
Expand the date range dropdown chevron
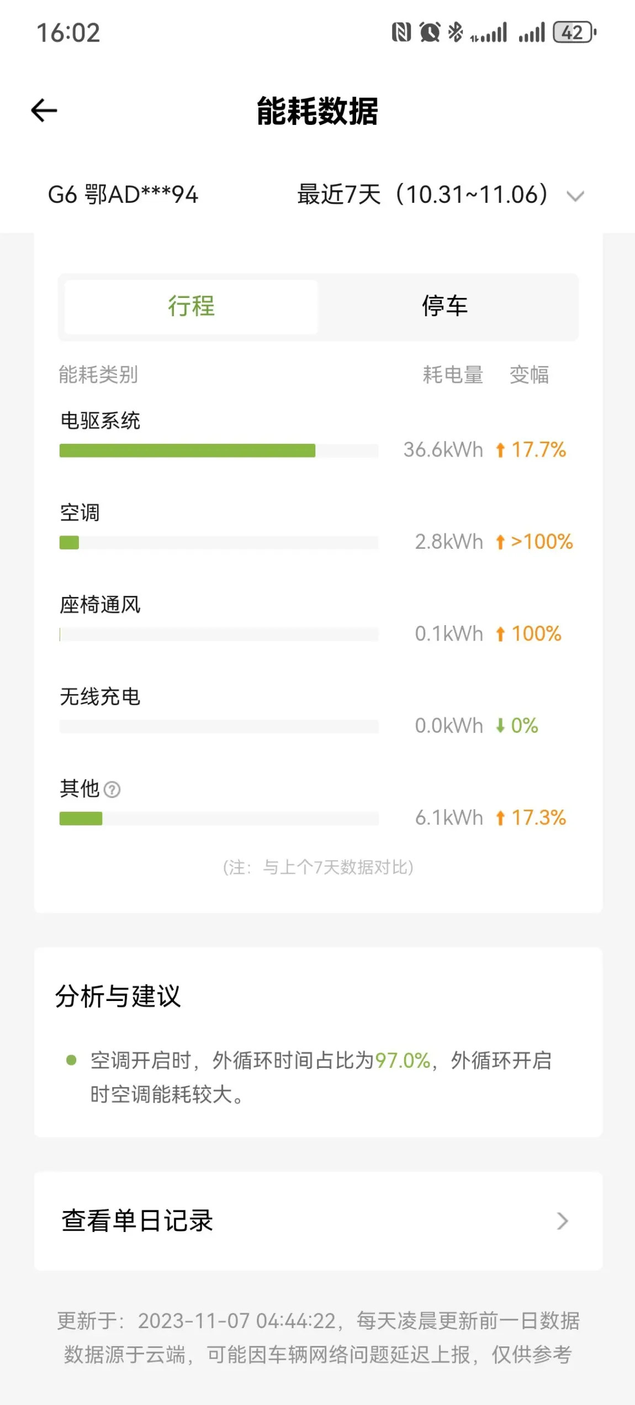(575, 196)
